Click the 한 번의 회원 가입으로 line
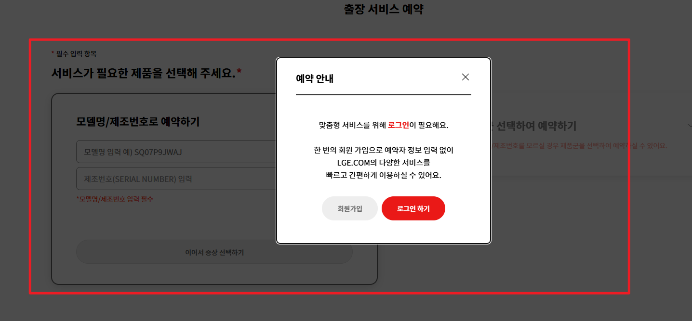The width and height of the screenshot is (692, 321). click(x=384, y=150)
